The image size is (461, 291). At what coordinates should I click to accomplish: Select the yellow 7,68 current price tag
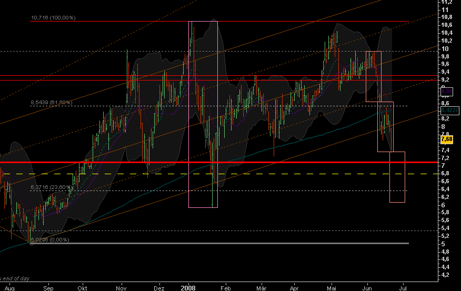447,139
